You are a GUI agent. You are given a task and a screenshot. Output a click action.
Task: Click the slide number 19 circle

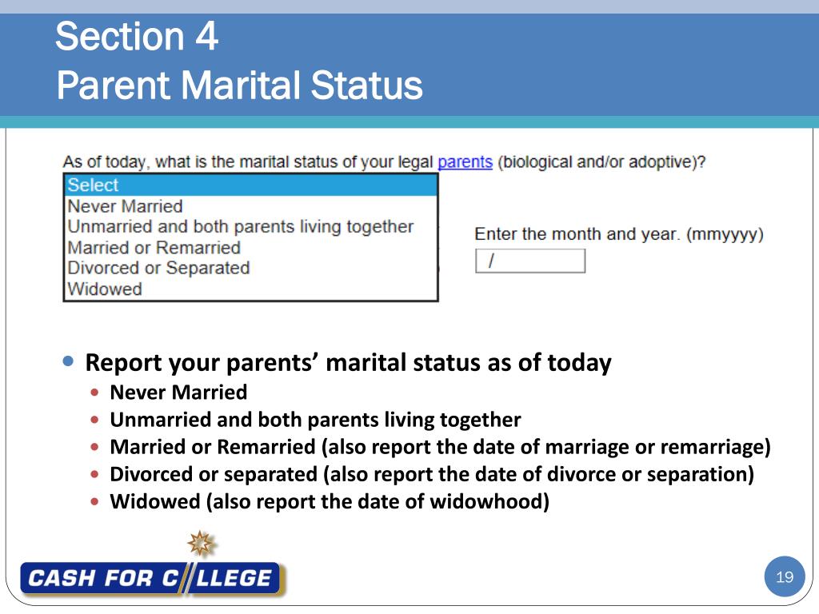[785, 577]
